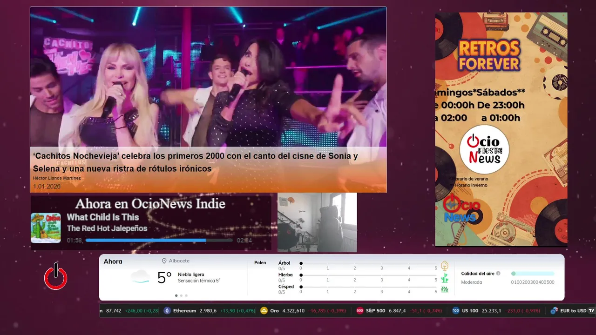Click the Ahora en OcioNews Indie heading

pyautogui.click(x=150, y=204)
